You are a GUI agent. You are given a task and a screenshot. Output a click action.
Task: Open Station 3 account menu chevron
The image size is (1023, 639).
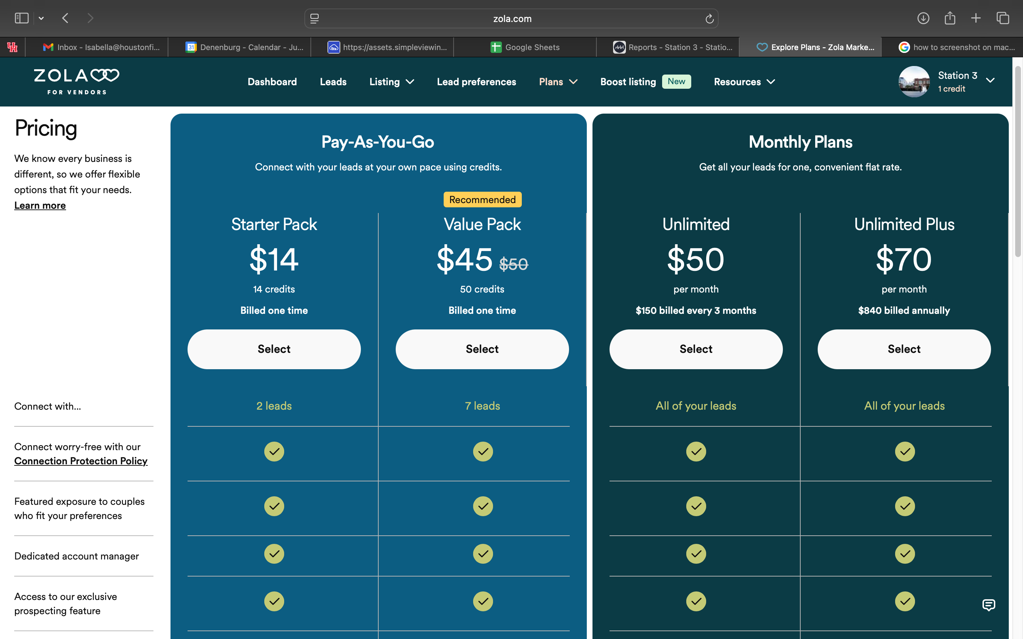click(x=990, y=80)
